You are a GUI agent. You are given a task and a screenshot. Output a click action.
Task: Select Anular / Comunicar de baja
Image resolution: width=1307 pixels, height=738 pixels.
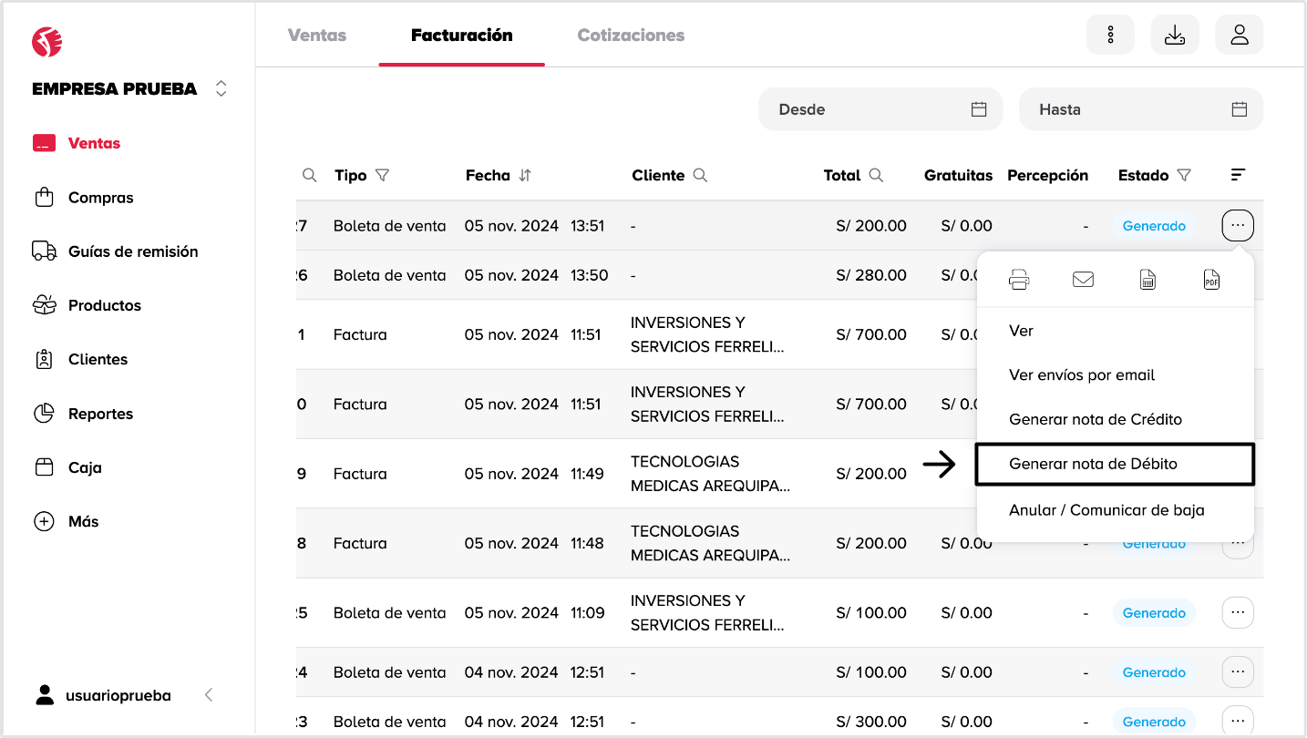[1106, 510]
